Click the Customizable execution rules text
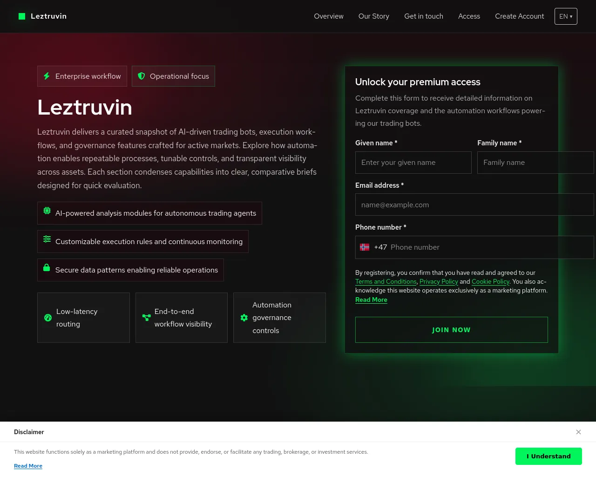Image resolution: width=596 pixels, height=477 pixels. tap(149, 241)
